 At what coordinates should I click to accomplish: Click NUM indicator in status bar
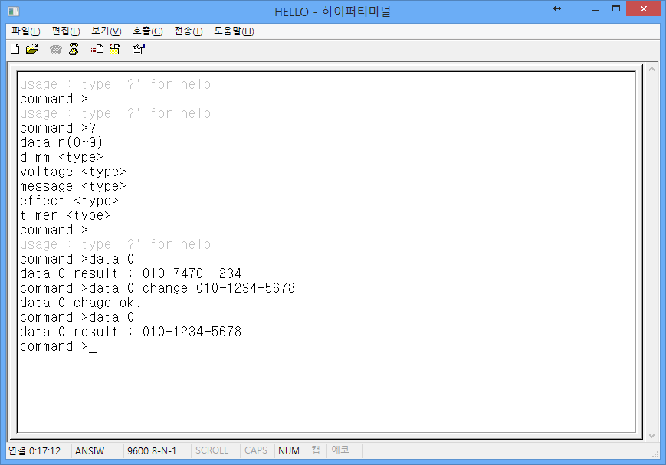(x=289, y=450)
